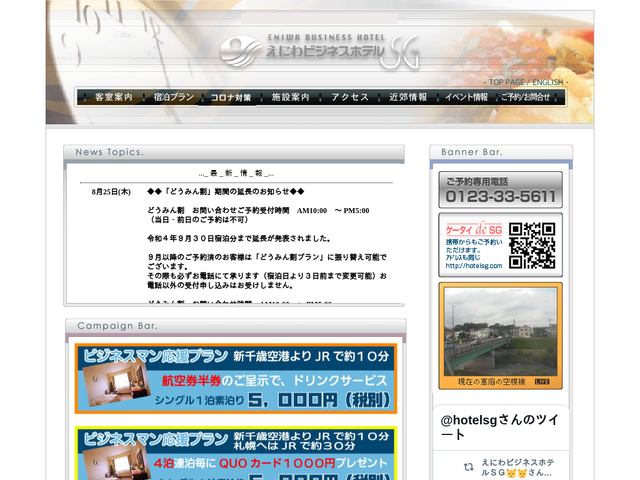
Task: Open 近郊情報 from the navigation bar
Action: tap(408, 97)
